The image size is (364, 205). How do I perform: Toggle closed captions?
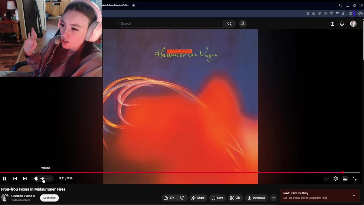coord(326,179)
